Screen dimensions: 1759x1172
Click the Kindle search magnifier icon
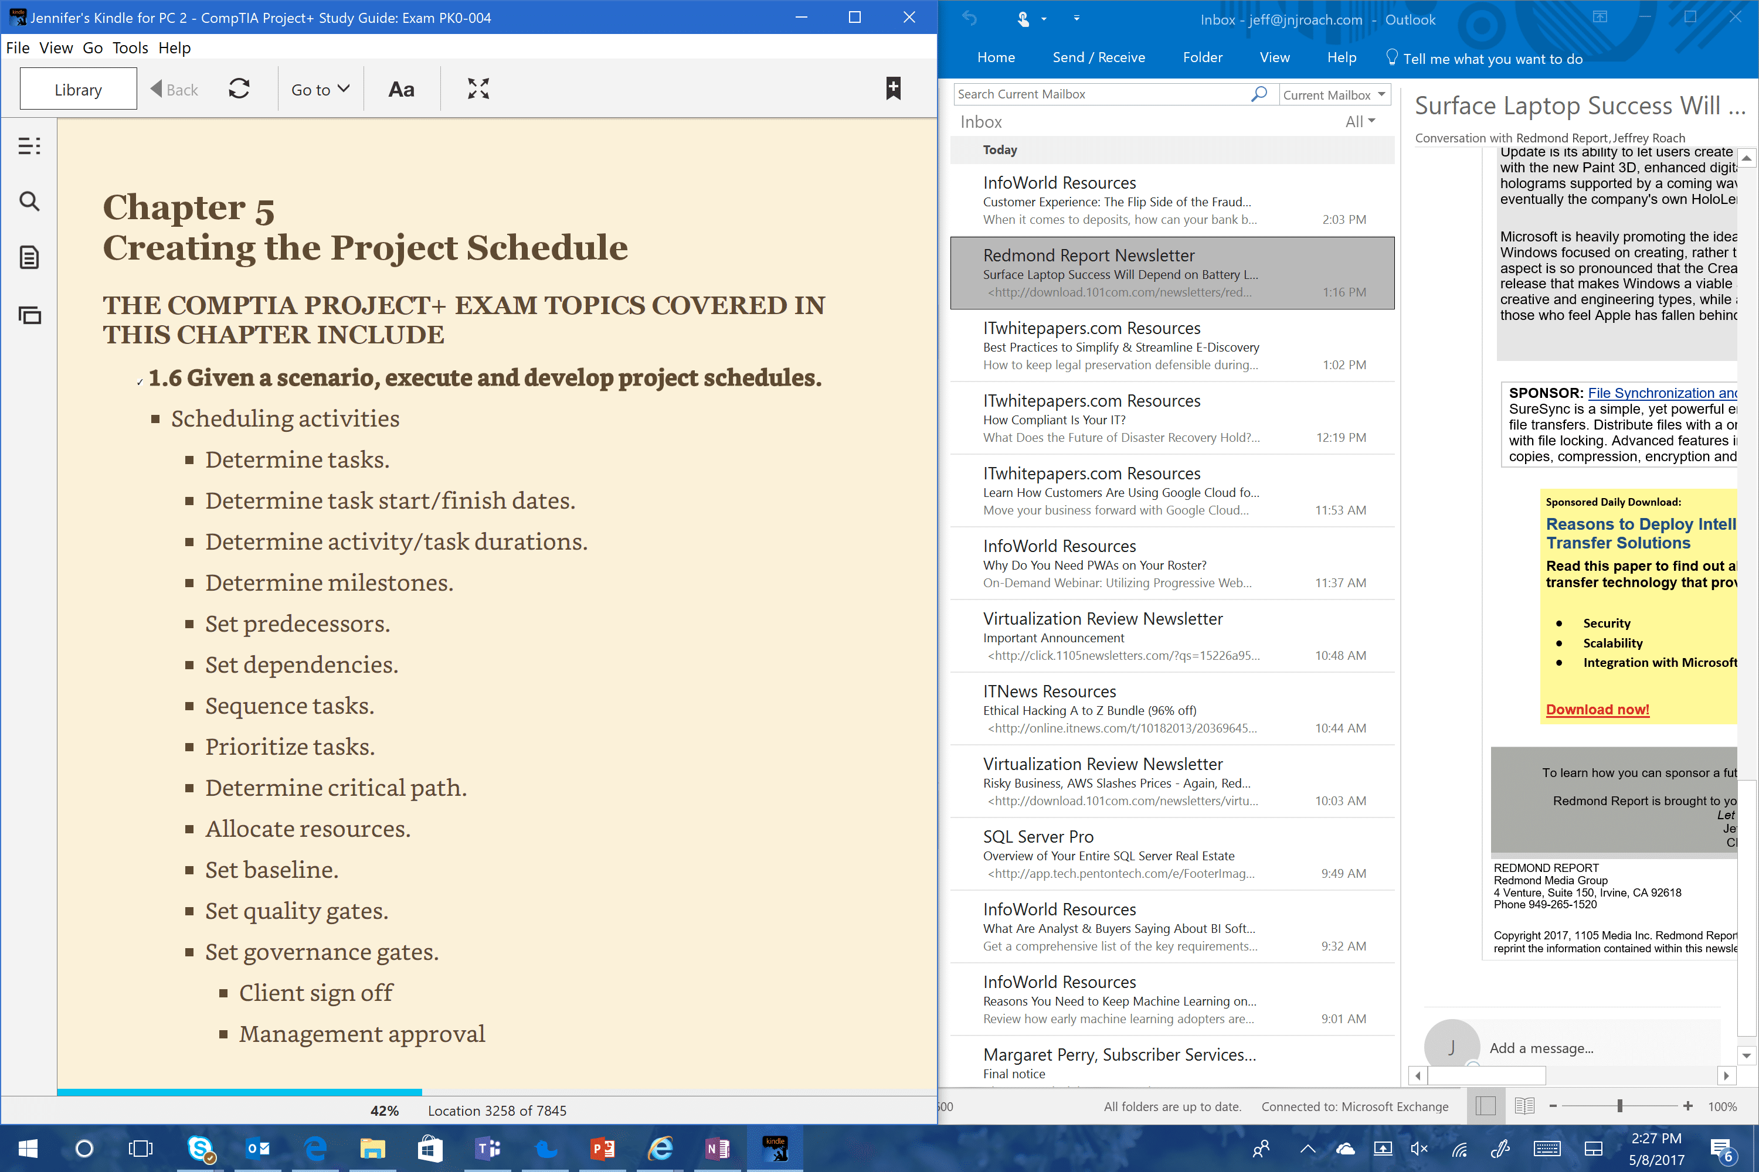(x=29, y=201)
